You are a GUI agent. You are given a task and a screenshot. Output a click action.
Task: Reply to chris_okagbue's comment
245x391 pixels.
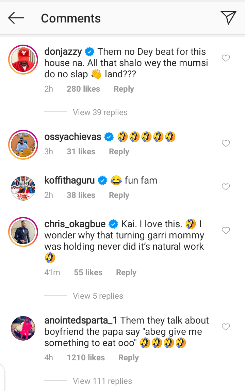point(126,272)
